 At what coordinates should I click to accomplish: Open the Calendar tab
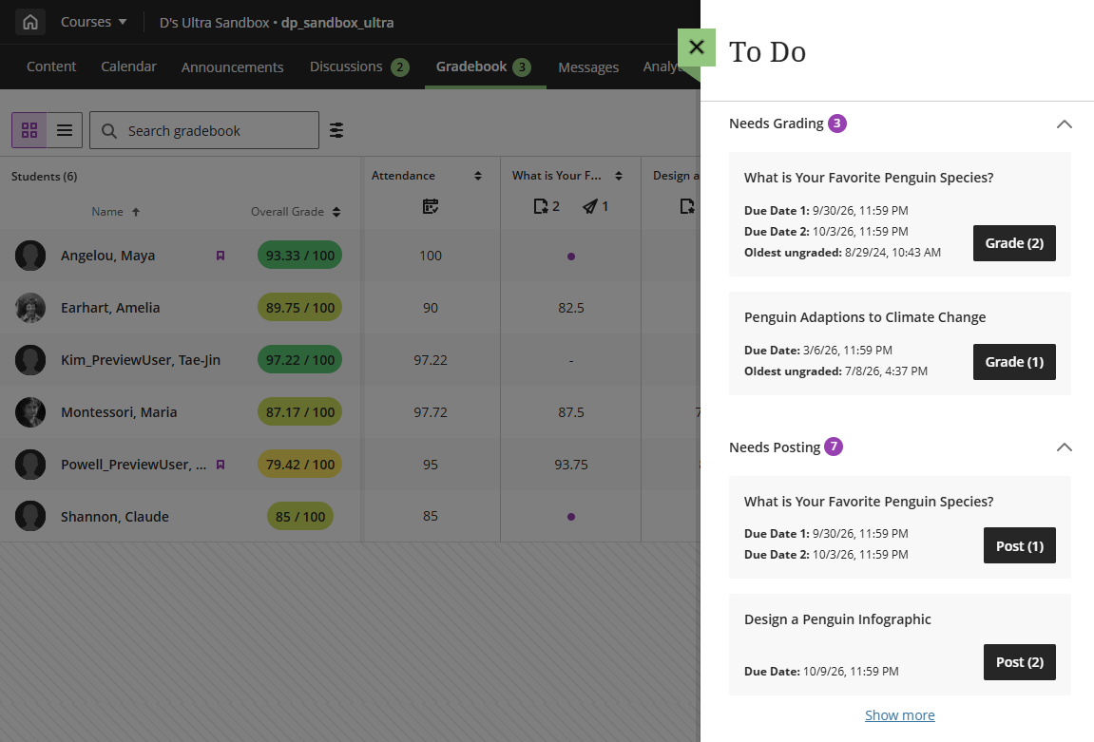pyautogui.click(x=129, y=67)
